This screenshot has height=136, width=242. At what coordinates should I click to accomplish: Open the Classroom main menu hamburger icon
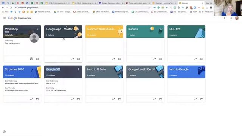[x=5, y=18]
